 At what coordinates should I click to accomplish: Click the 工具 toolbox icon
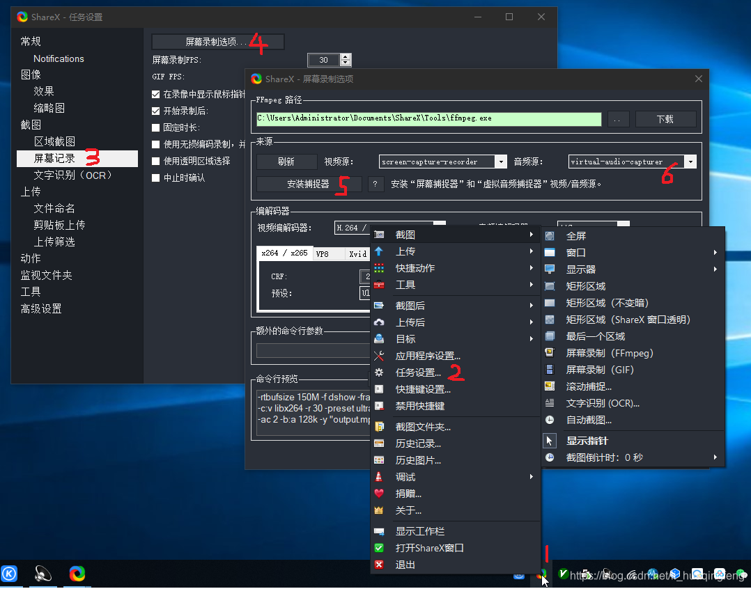click(379, 285)
